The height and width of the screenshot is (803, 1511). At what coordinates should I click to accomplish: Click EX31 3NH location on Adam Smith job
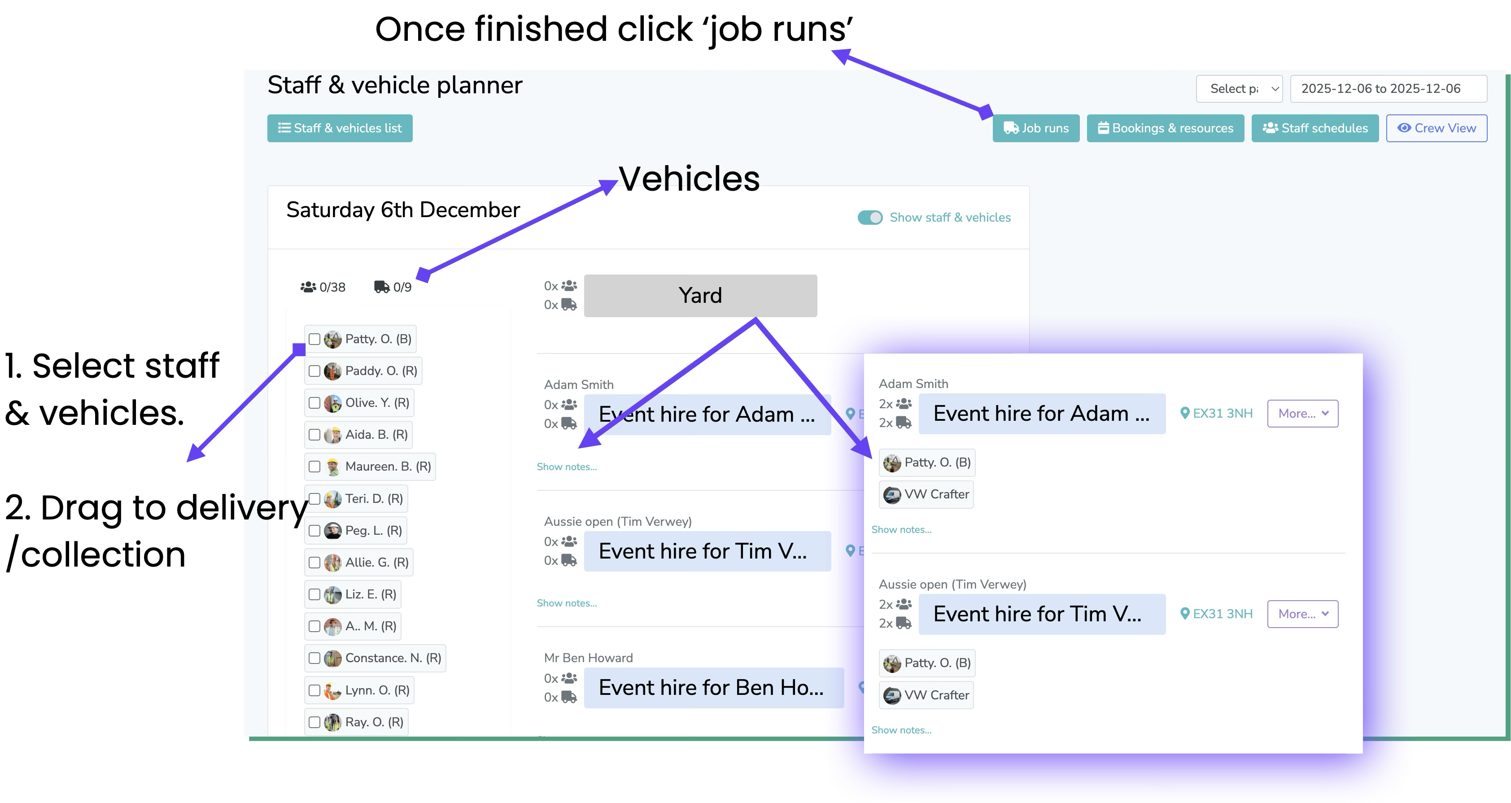(1217, 414)
